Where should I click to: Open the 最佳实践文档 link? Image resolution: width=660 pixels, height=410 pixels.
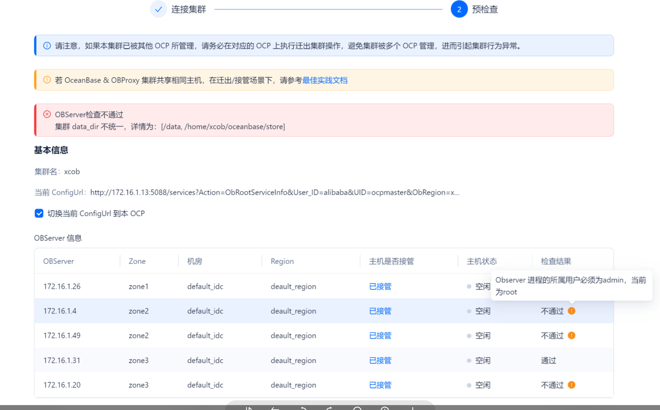tap(325, 80)
